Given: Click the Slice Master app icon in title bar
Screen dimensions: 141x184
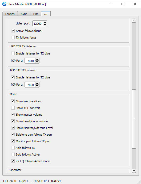Looking at the screenshot, I should pos(4,4).
